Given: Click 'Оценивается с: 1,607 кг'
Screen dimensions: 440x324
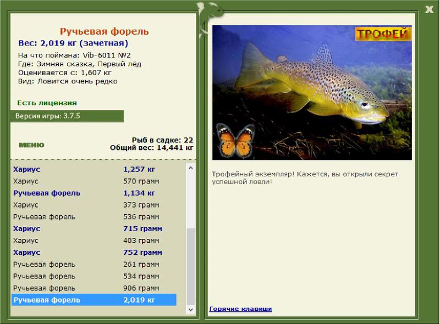Looking at the screenshot, I should point(65,72).
